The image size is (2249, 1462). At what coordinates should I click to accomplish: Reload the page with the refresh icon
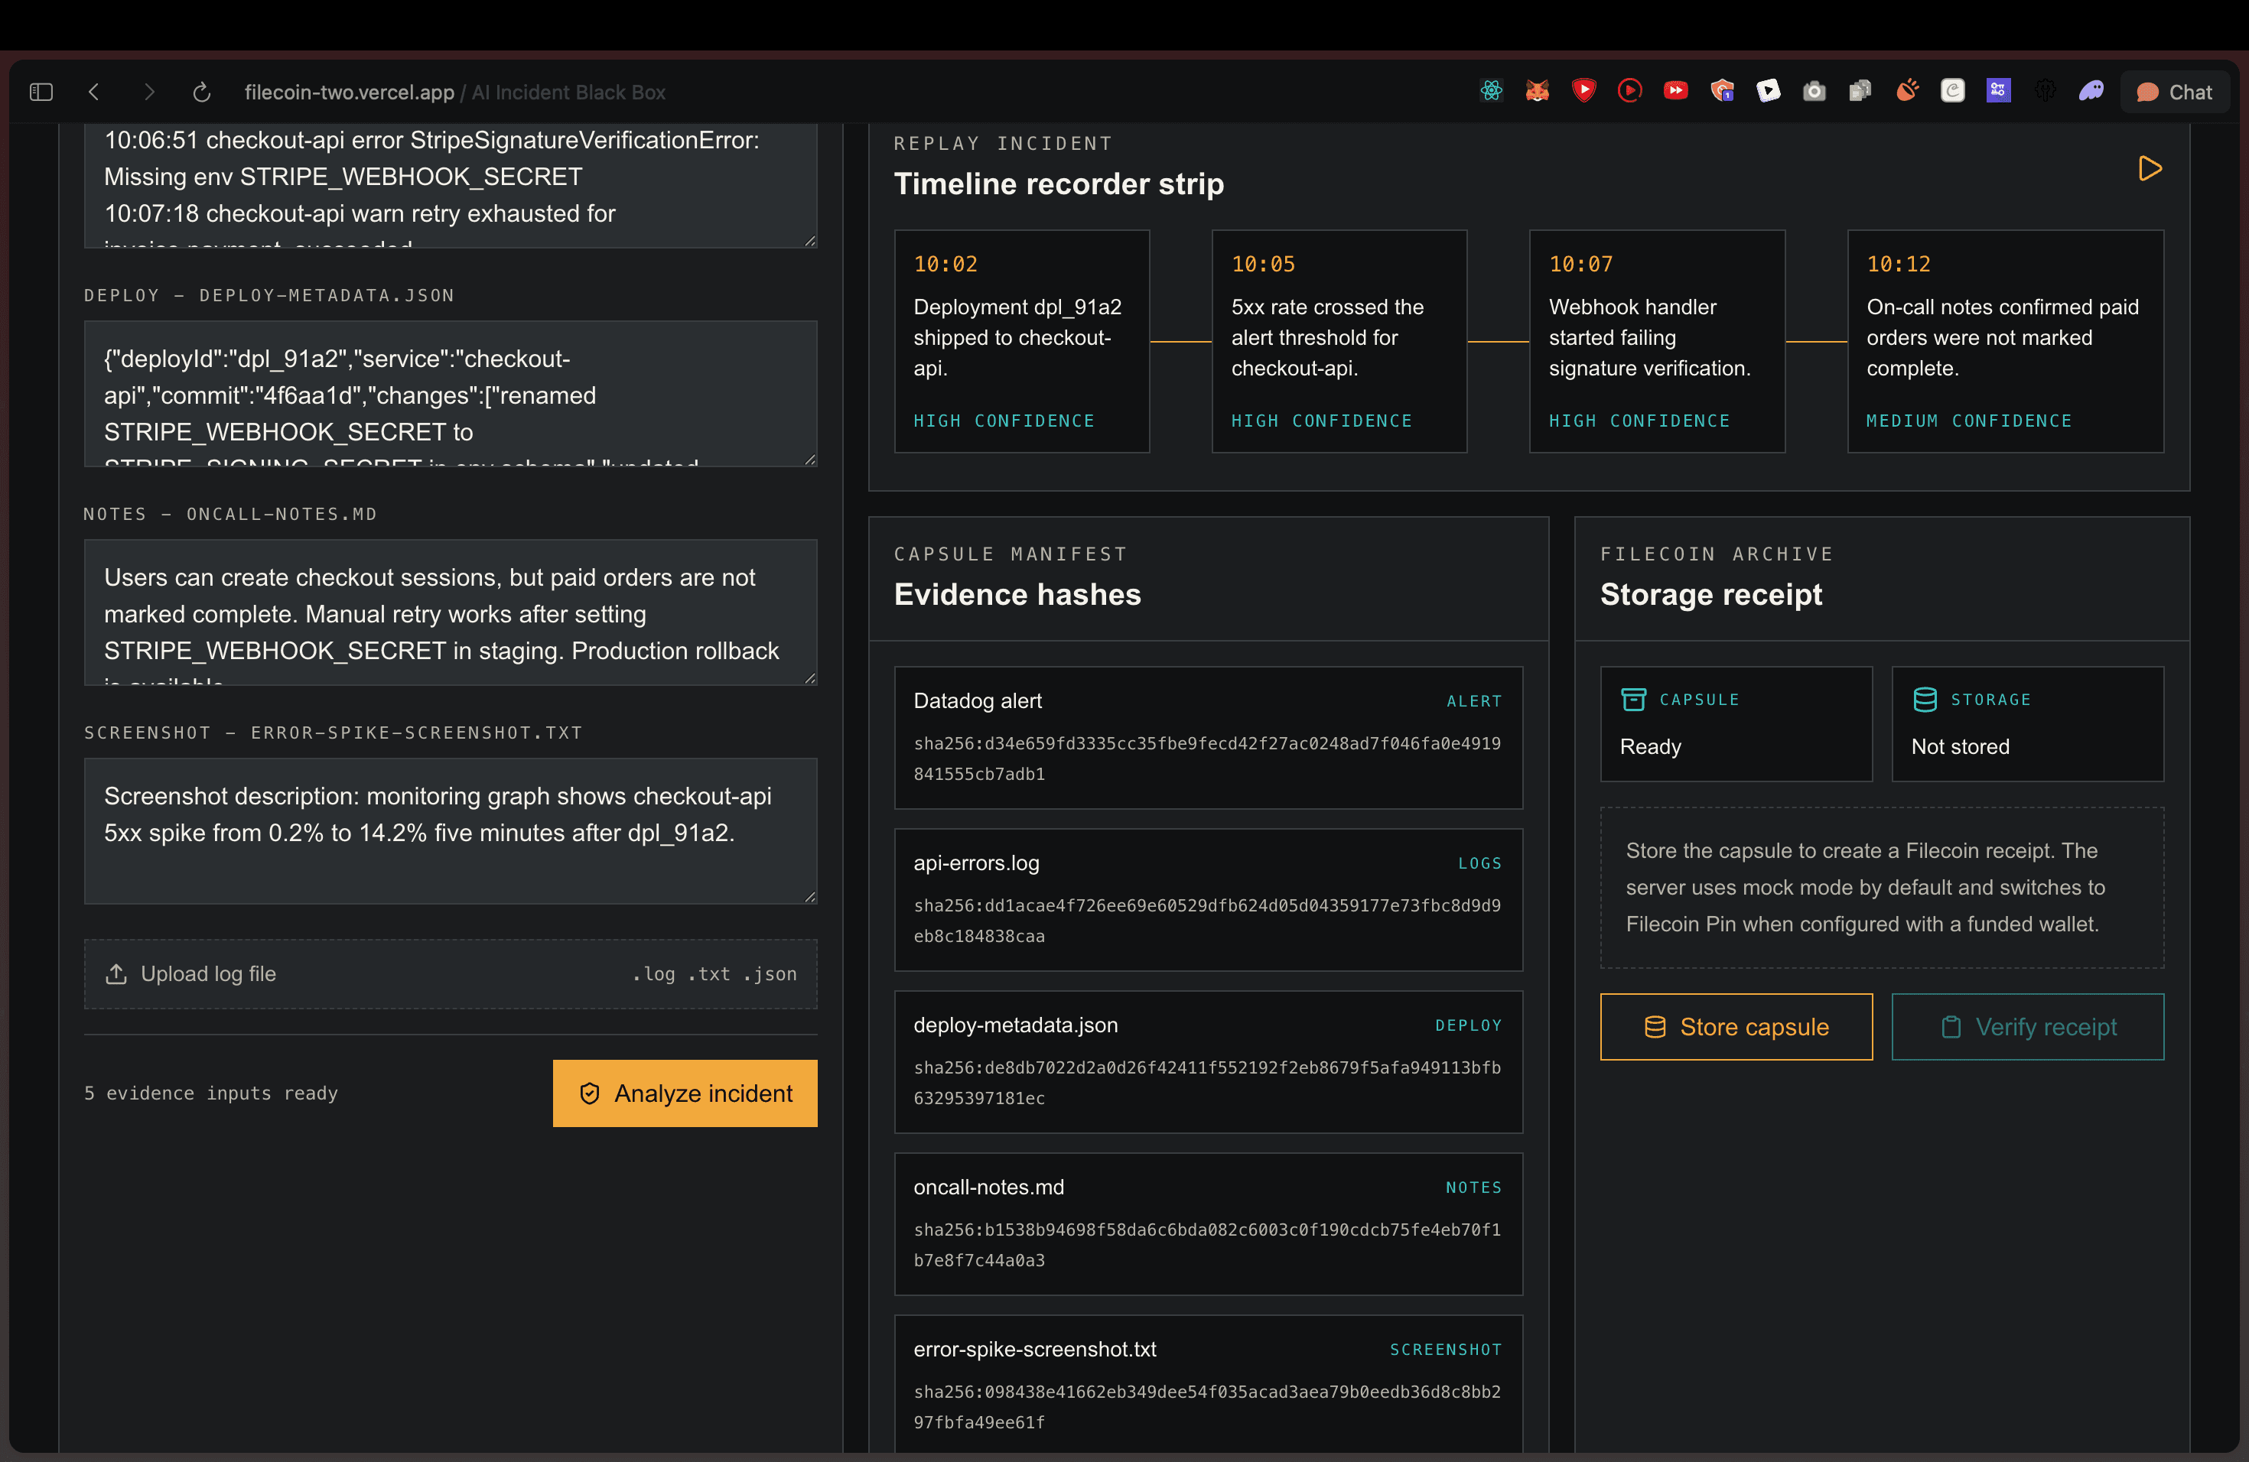(201, 92)
